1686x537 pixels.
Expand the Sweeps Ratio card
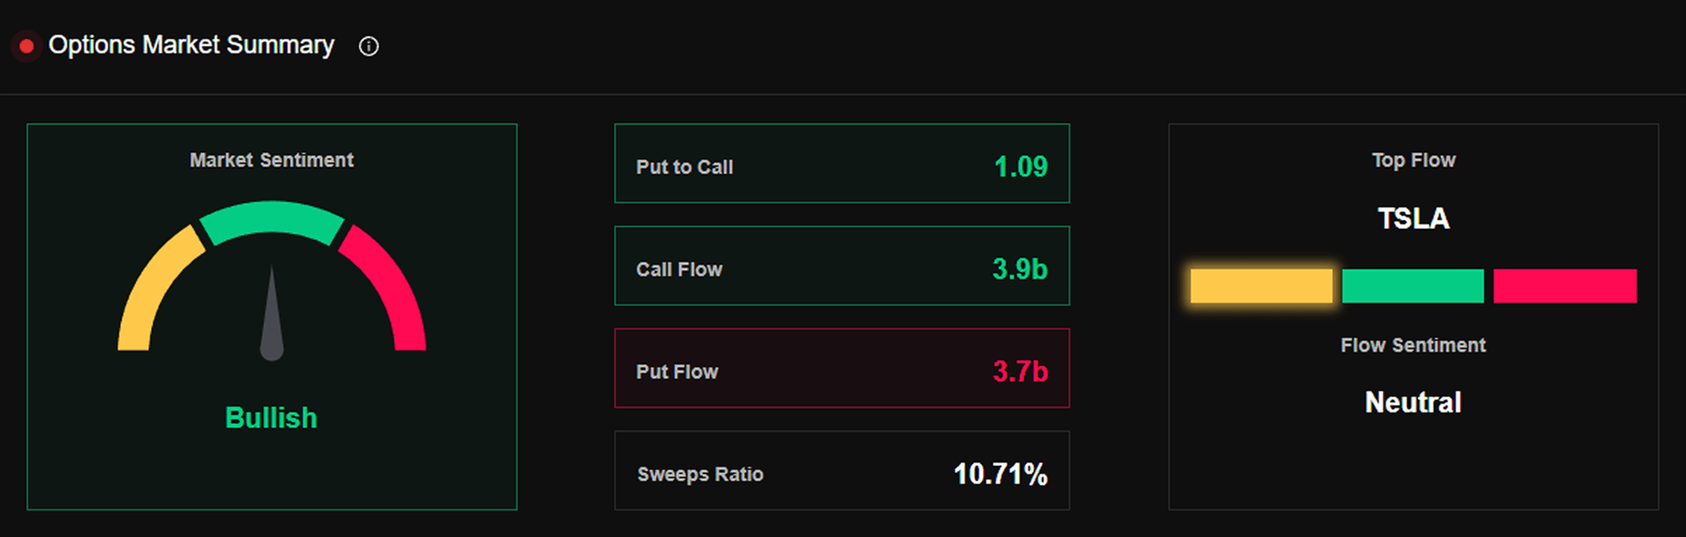[x=842, y=471]
